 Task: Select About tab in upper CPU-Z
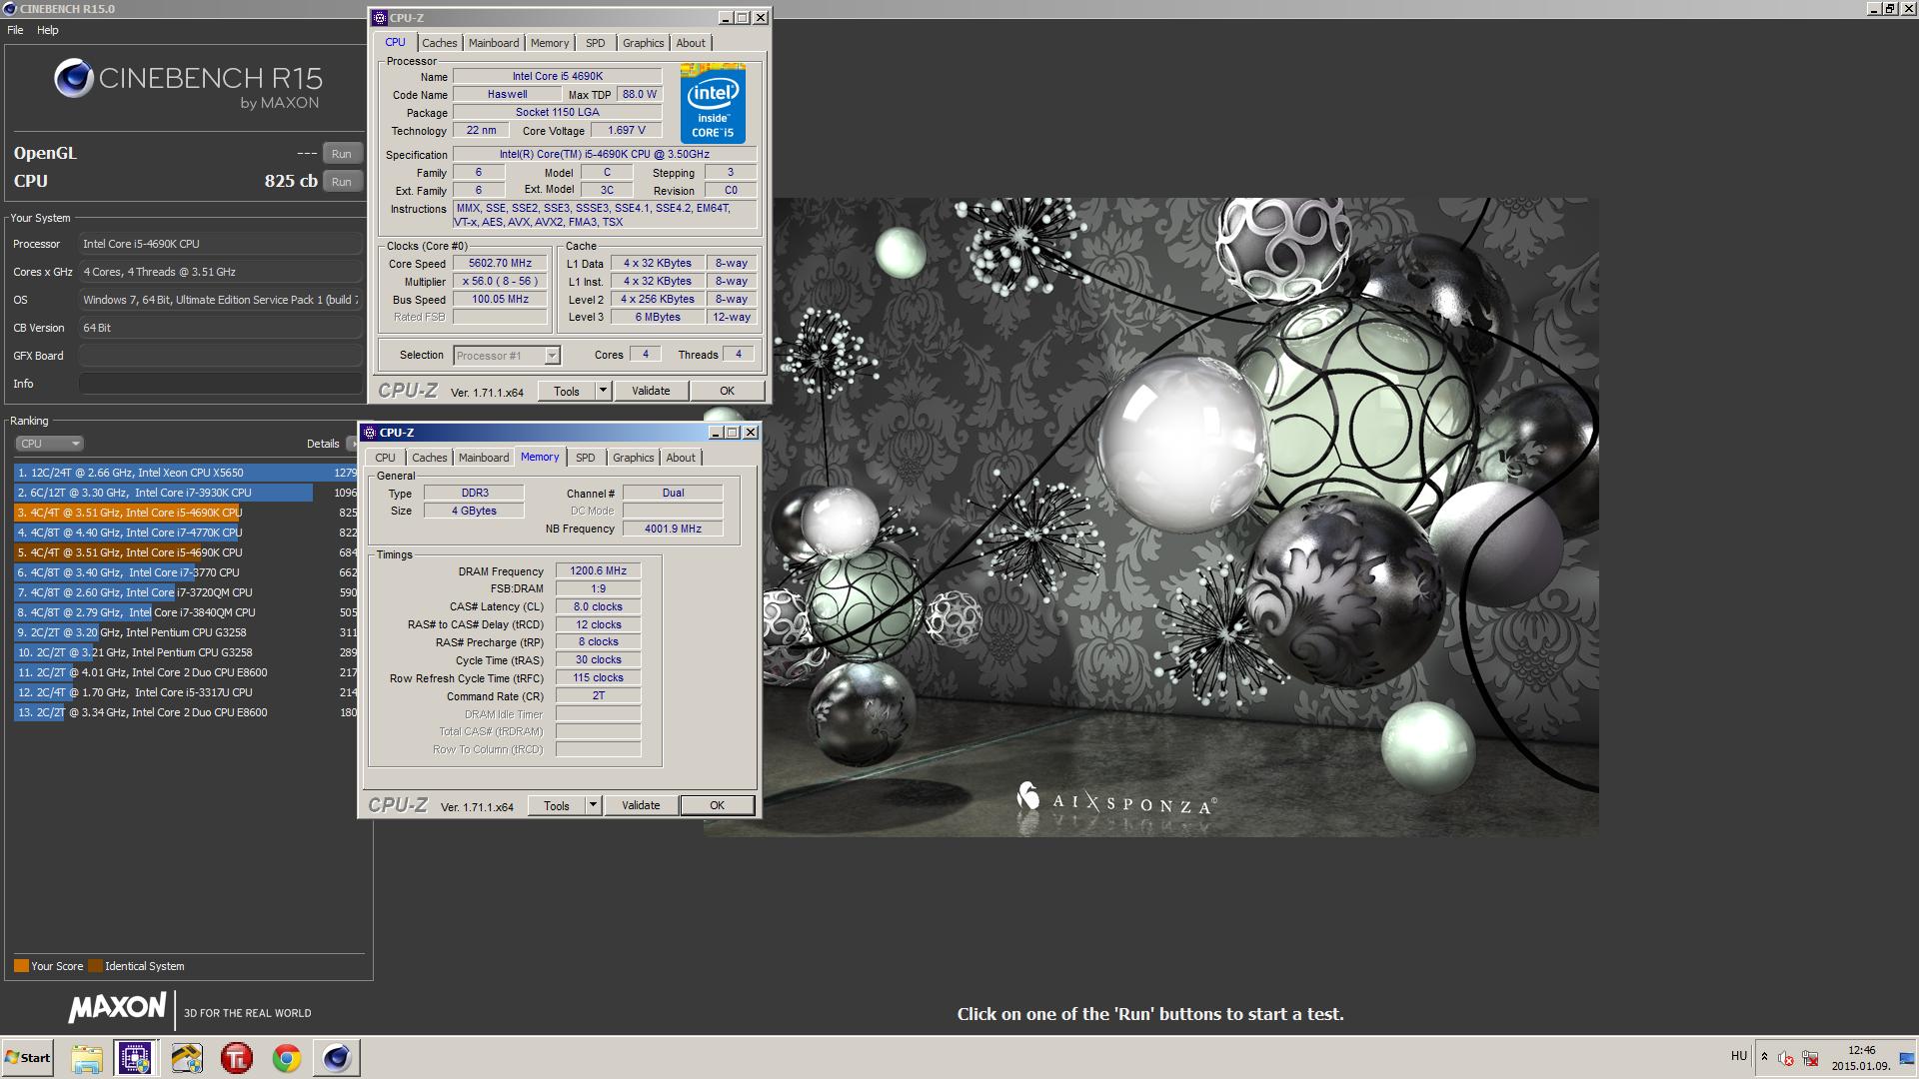pos(691,43)
